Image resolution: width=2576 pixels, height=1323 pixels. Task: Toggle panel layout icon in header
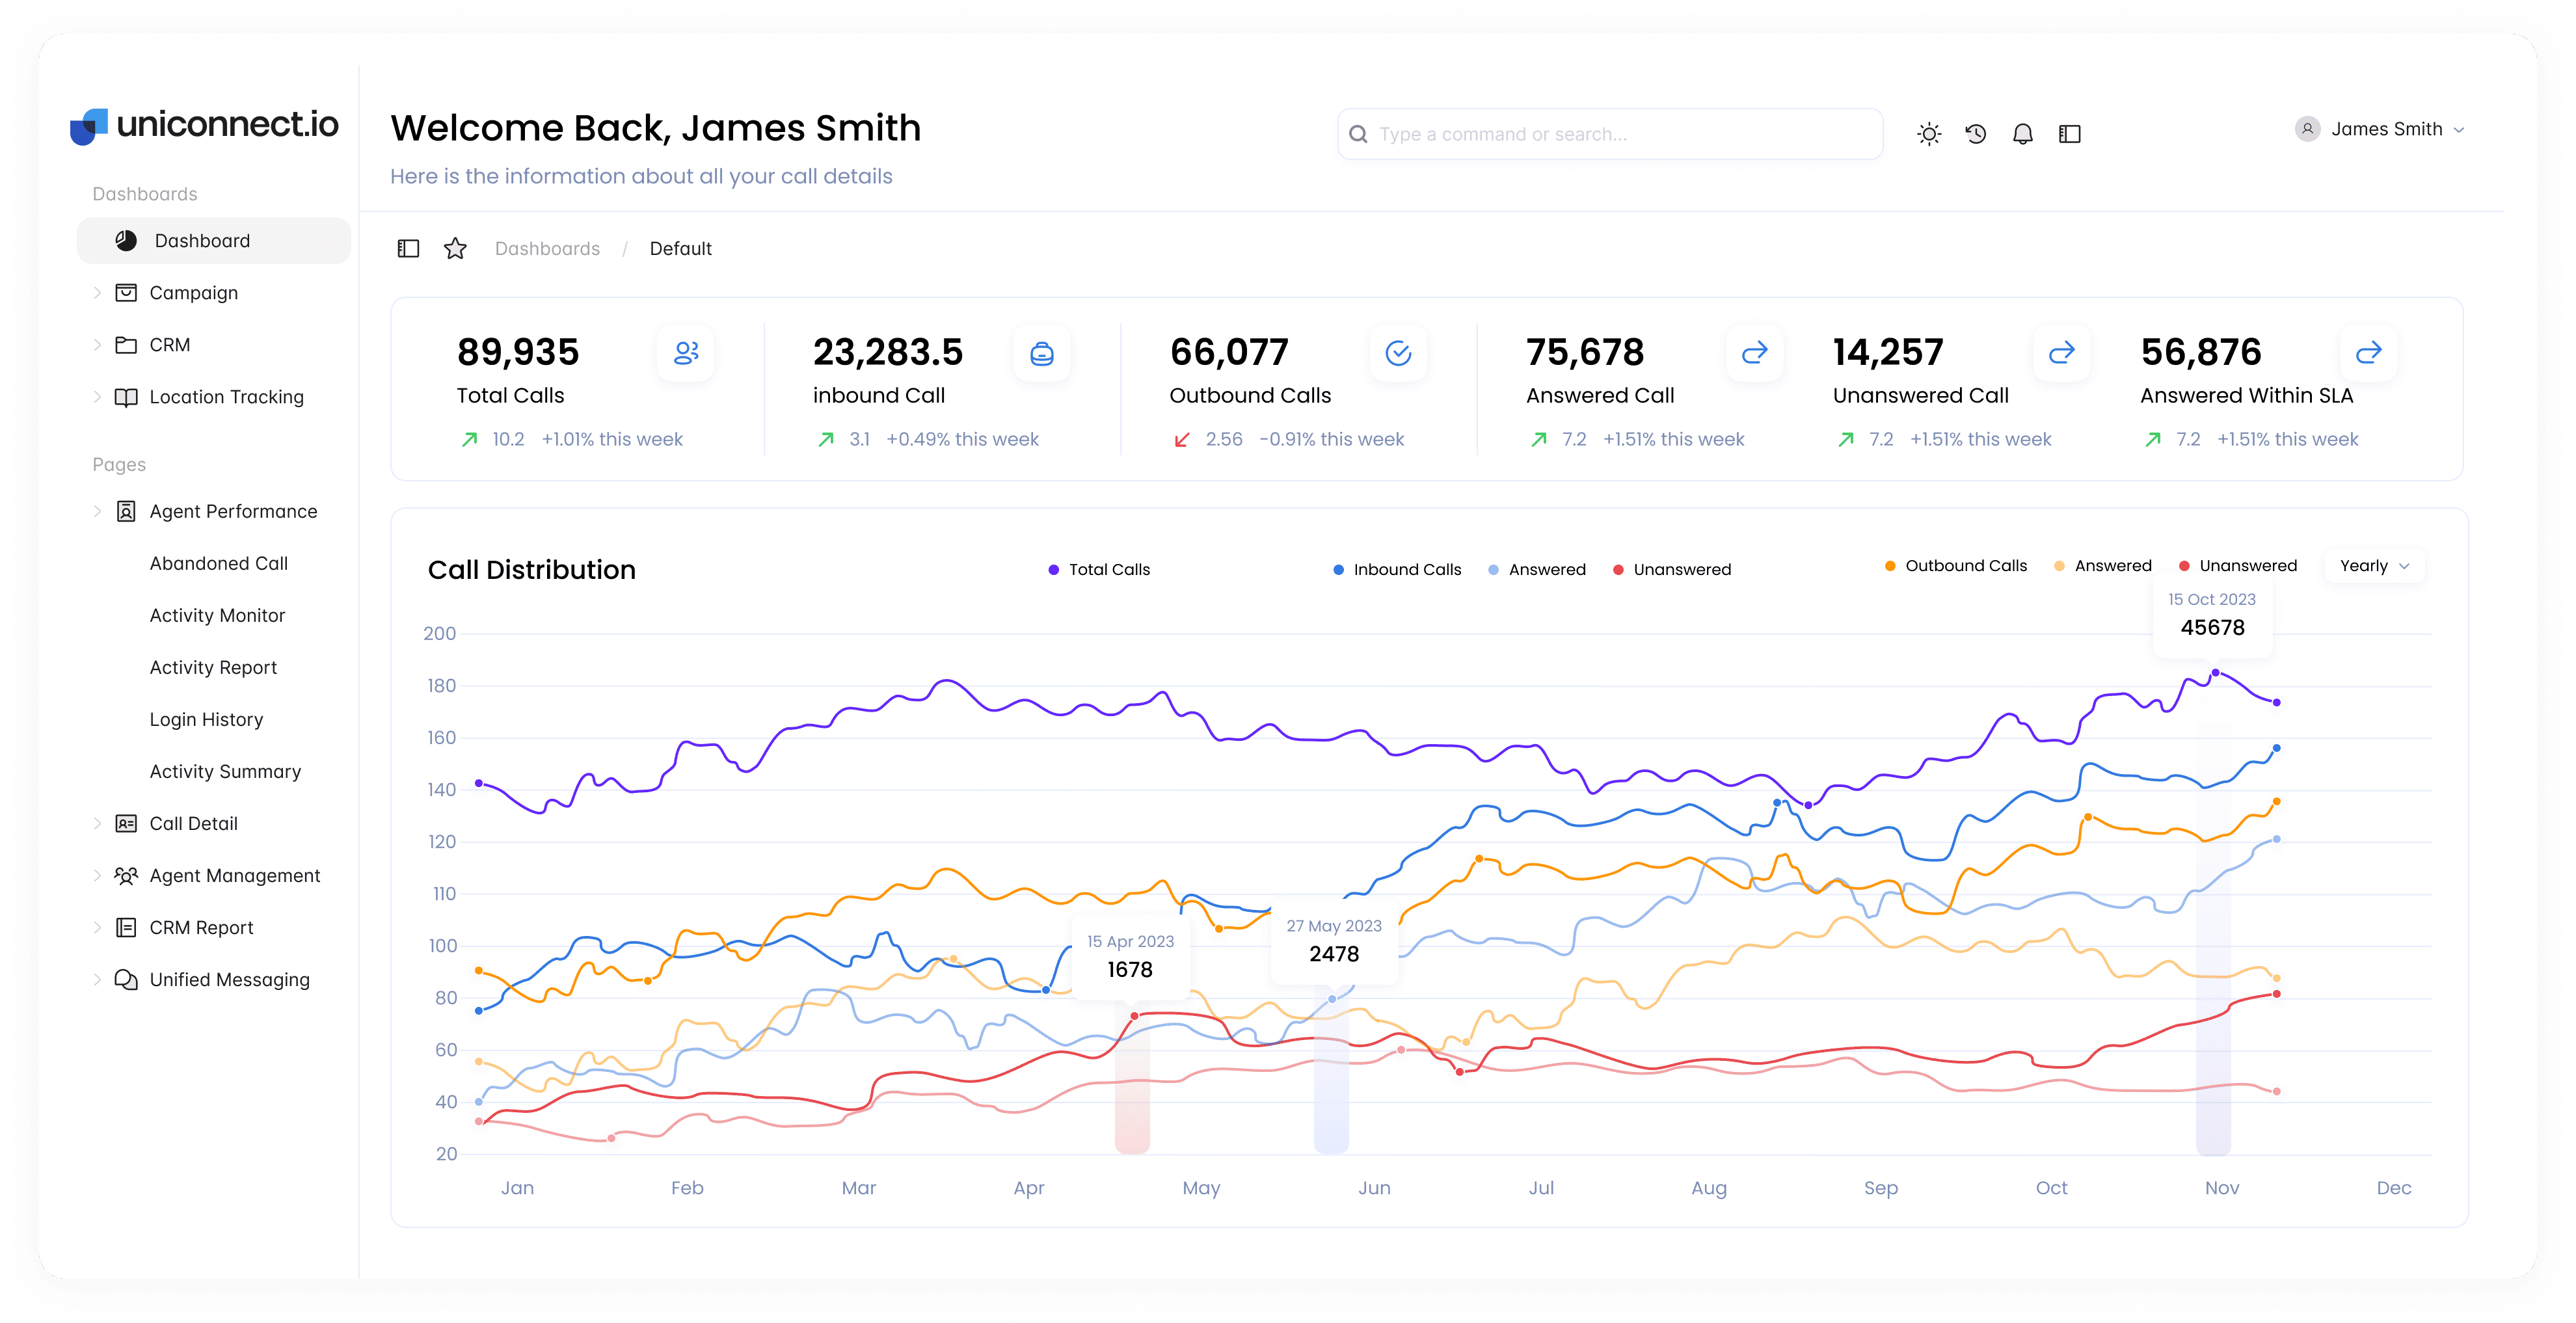coord(2069,134)
